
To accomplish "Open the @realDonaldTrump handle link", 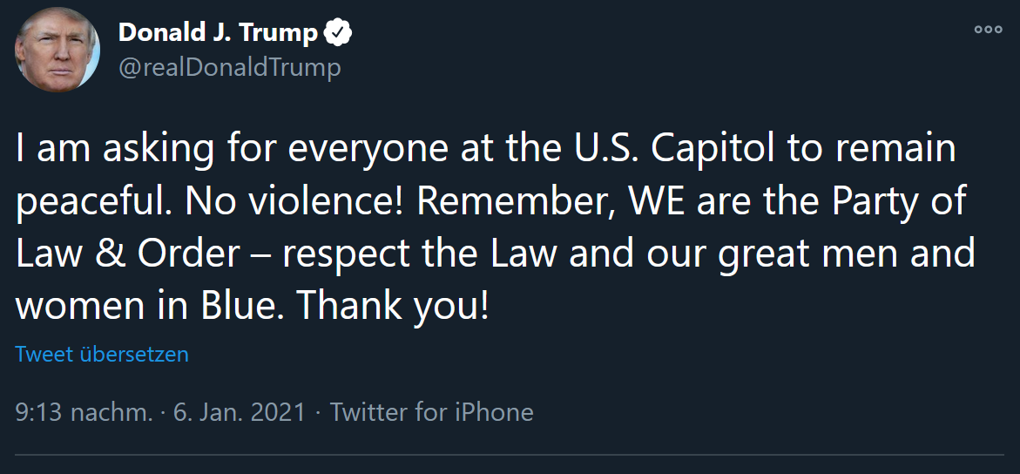I will click(230, 67).
